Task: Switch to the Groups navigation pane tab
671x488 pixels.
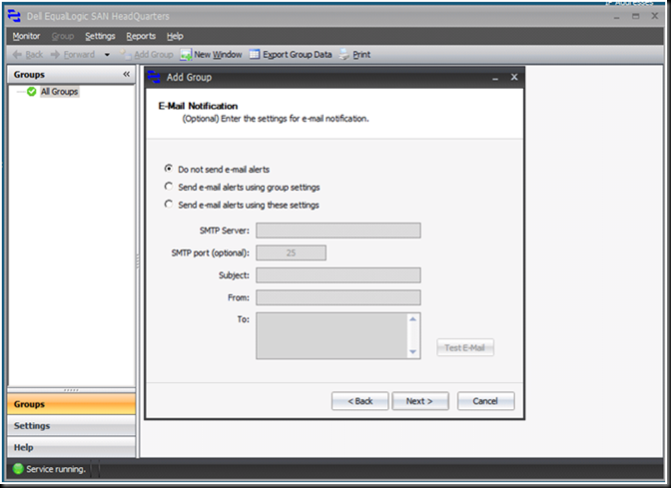Action: point(72,404)
